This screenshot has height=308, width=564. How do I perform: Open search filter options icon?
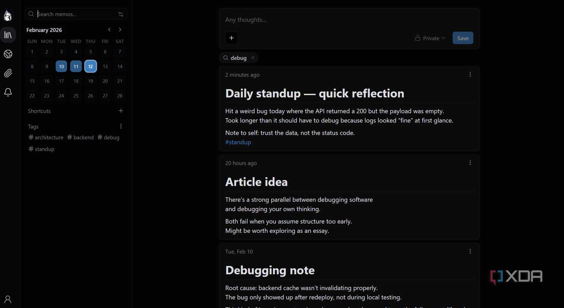(x=121, y=14)
